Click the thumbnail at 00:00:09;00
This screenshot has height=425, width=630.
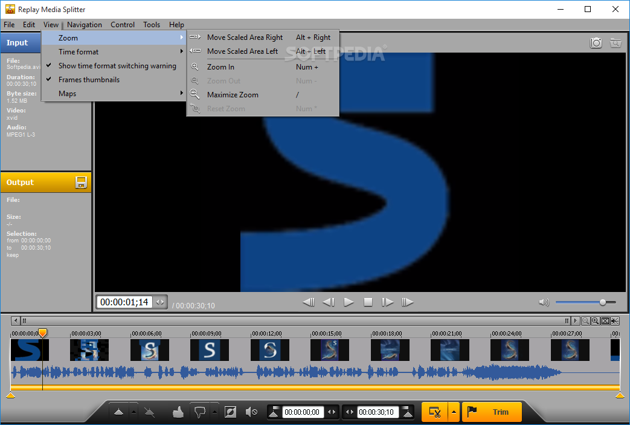tap(210, 350)
